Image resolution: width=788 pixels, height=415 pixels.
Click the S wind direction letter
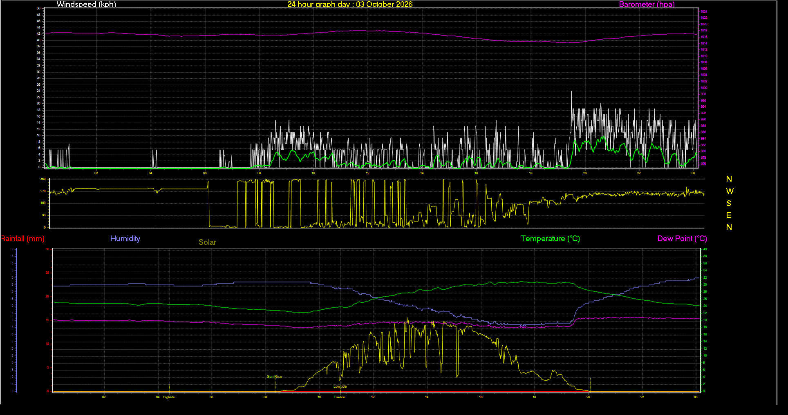pyautogui.click(x=729, y=203)
